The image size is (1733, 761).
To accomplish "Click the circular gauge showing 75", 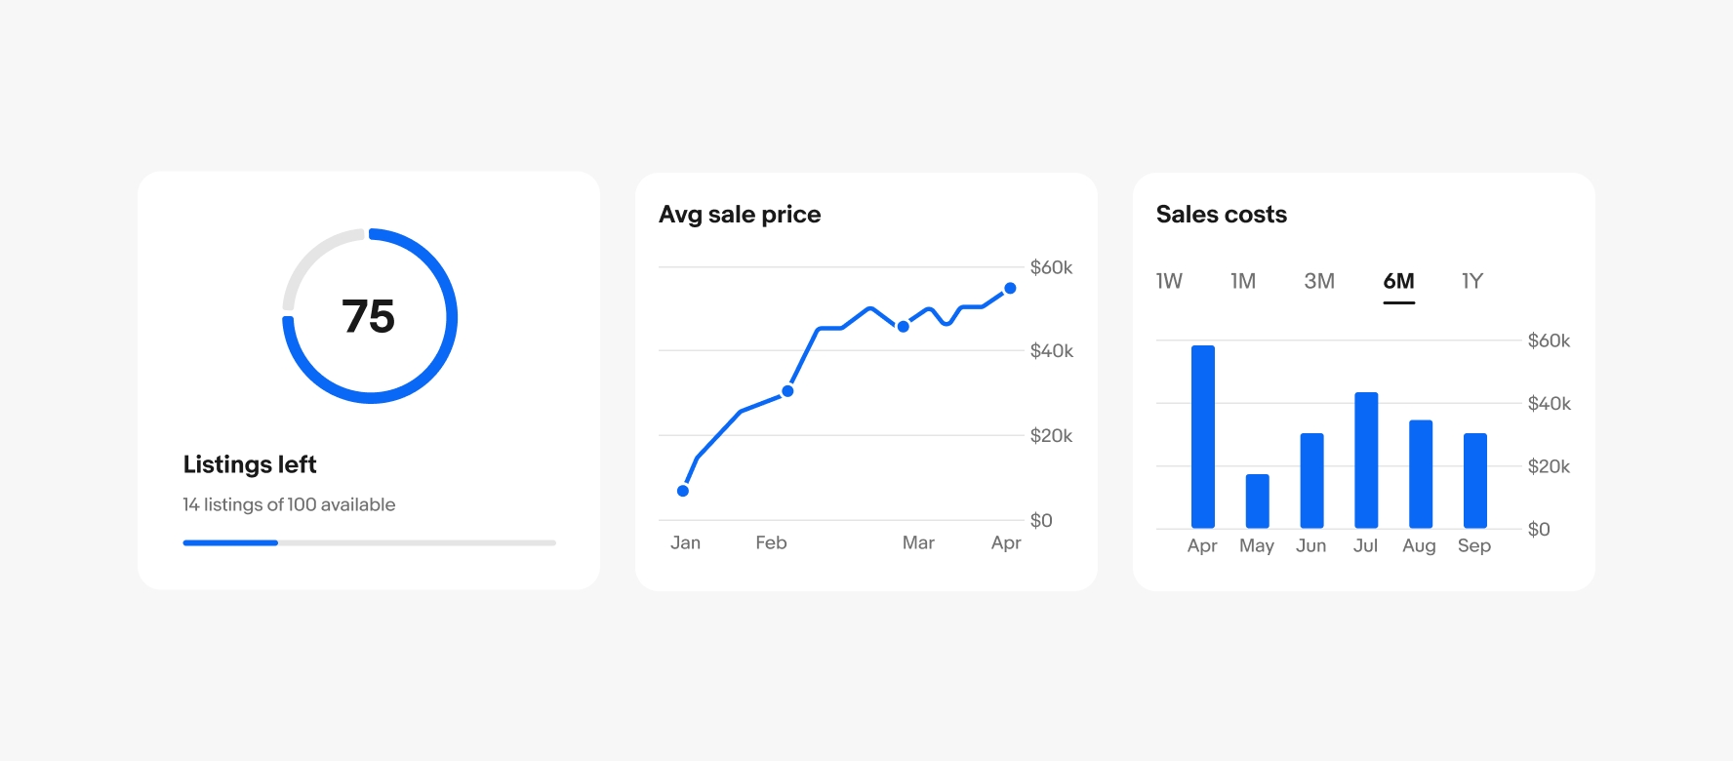I will click(x=370, y=316).
